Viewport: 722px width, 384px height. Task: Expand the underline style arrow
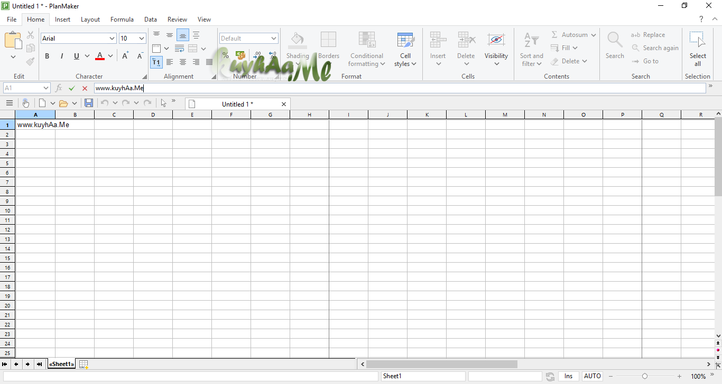(x=87, y=56)
